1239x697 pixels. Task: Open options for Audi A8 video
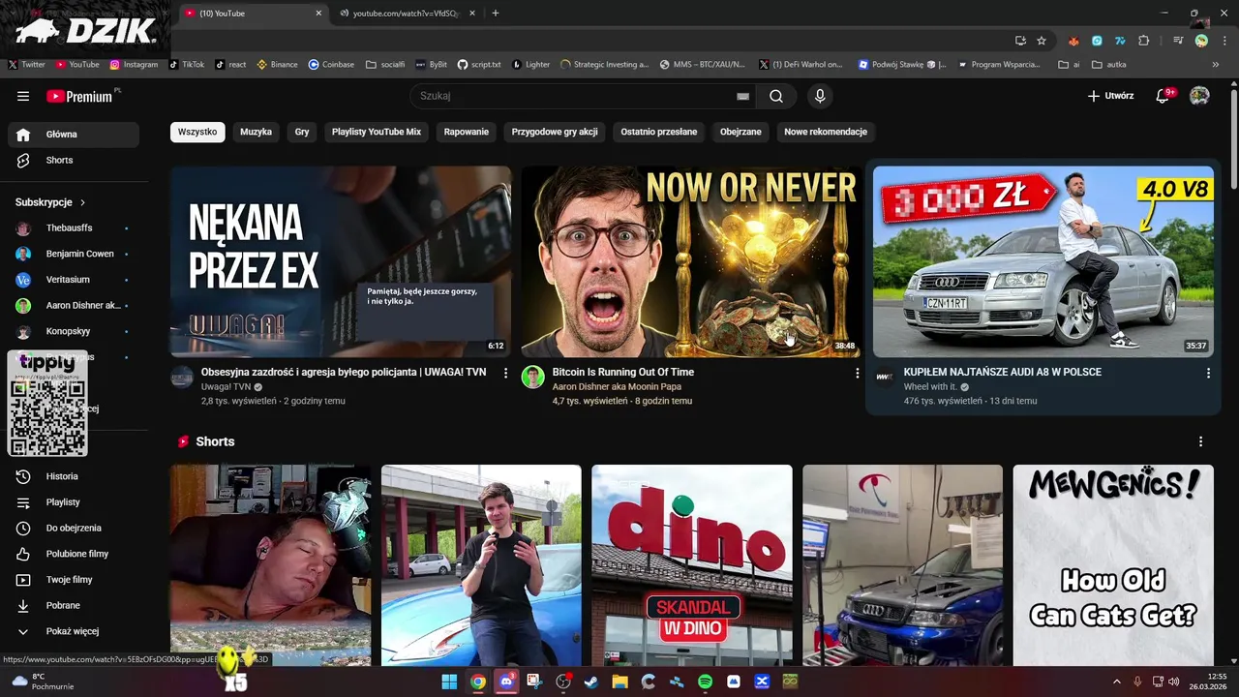(x=1208, y=373)
